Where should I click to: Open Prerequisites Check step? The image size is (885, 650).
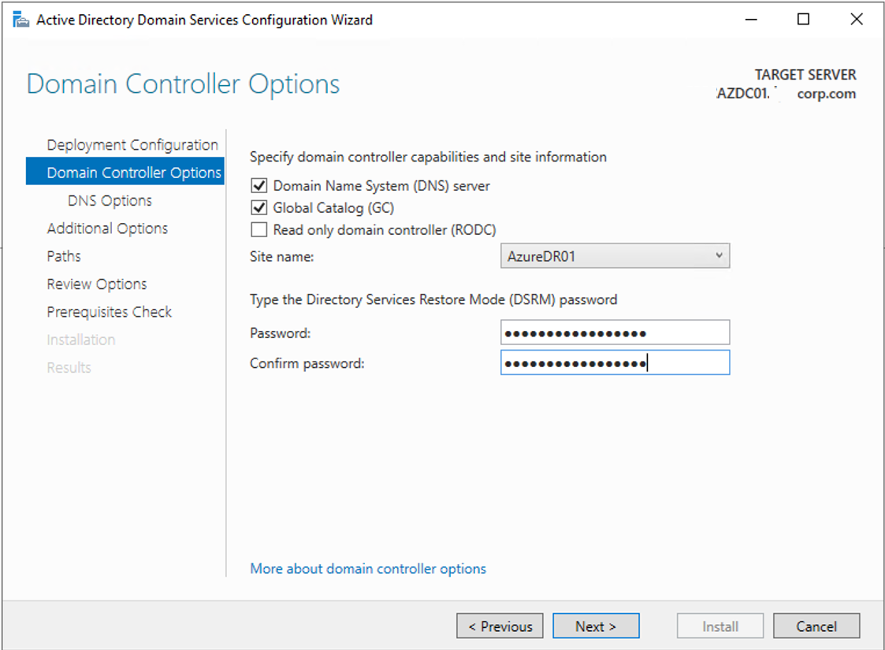tap(110, 312)
